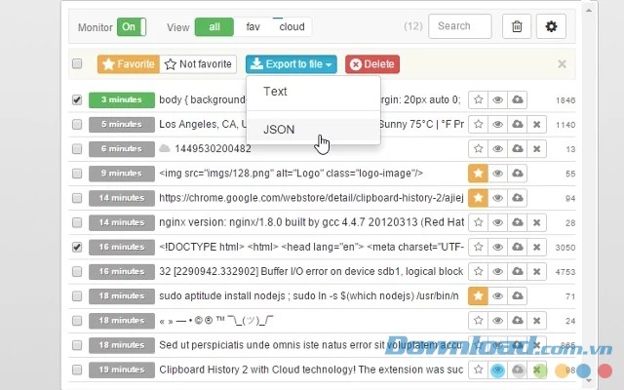Delete the 1449530200482 entry with its X icon

pyautogui.click(x=536, y=148)
